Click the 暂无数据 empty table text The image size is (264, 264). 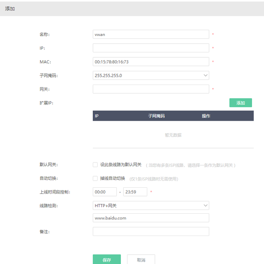(x=173, y=135)
